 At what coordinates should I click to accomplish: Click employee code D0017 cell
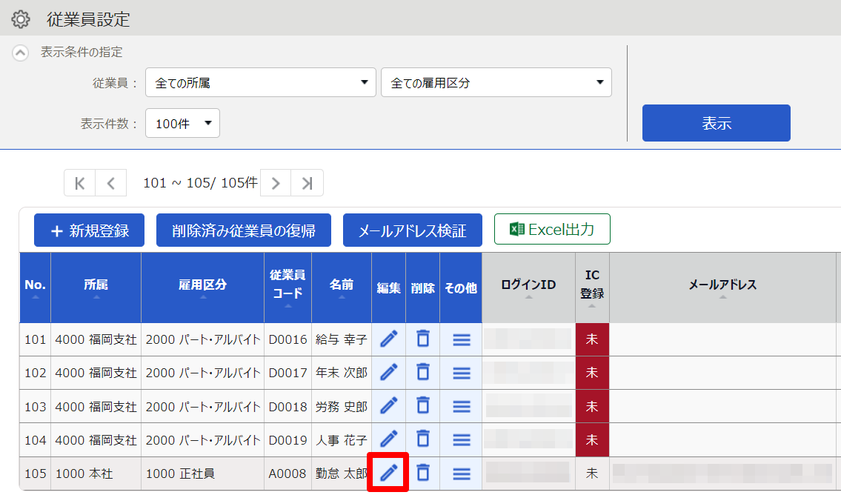pos(288,373)
